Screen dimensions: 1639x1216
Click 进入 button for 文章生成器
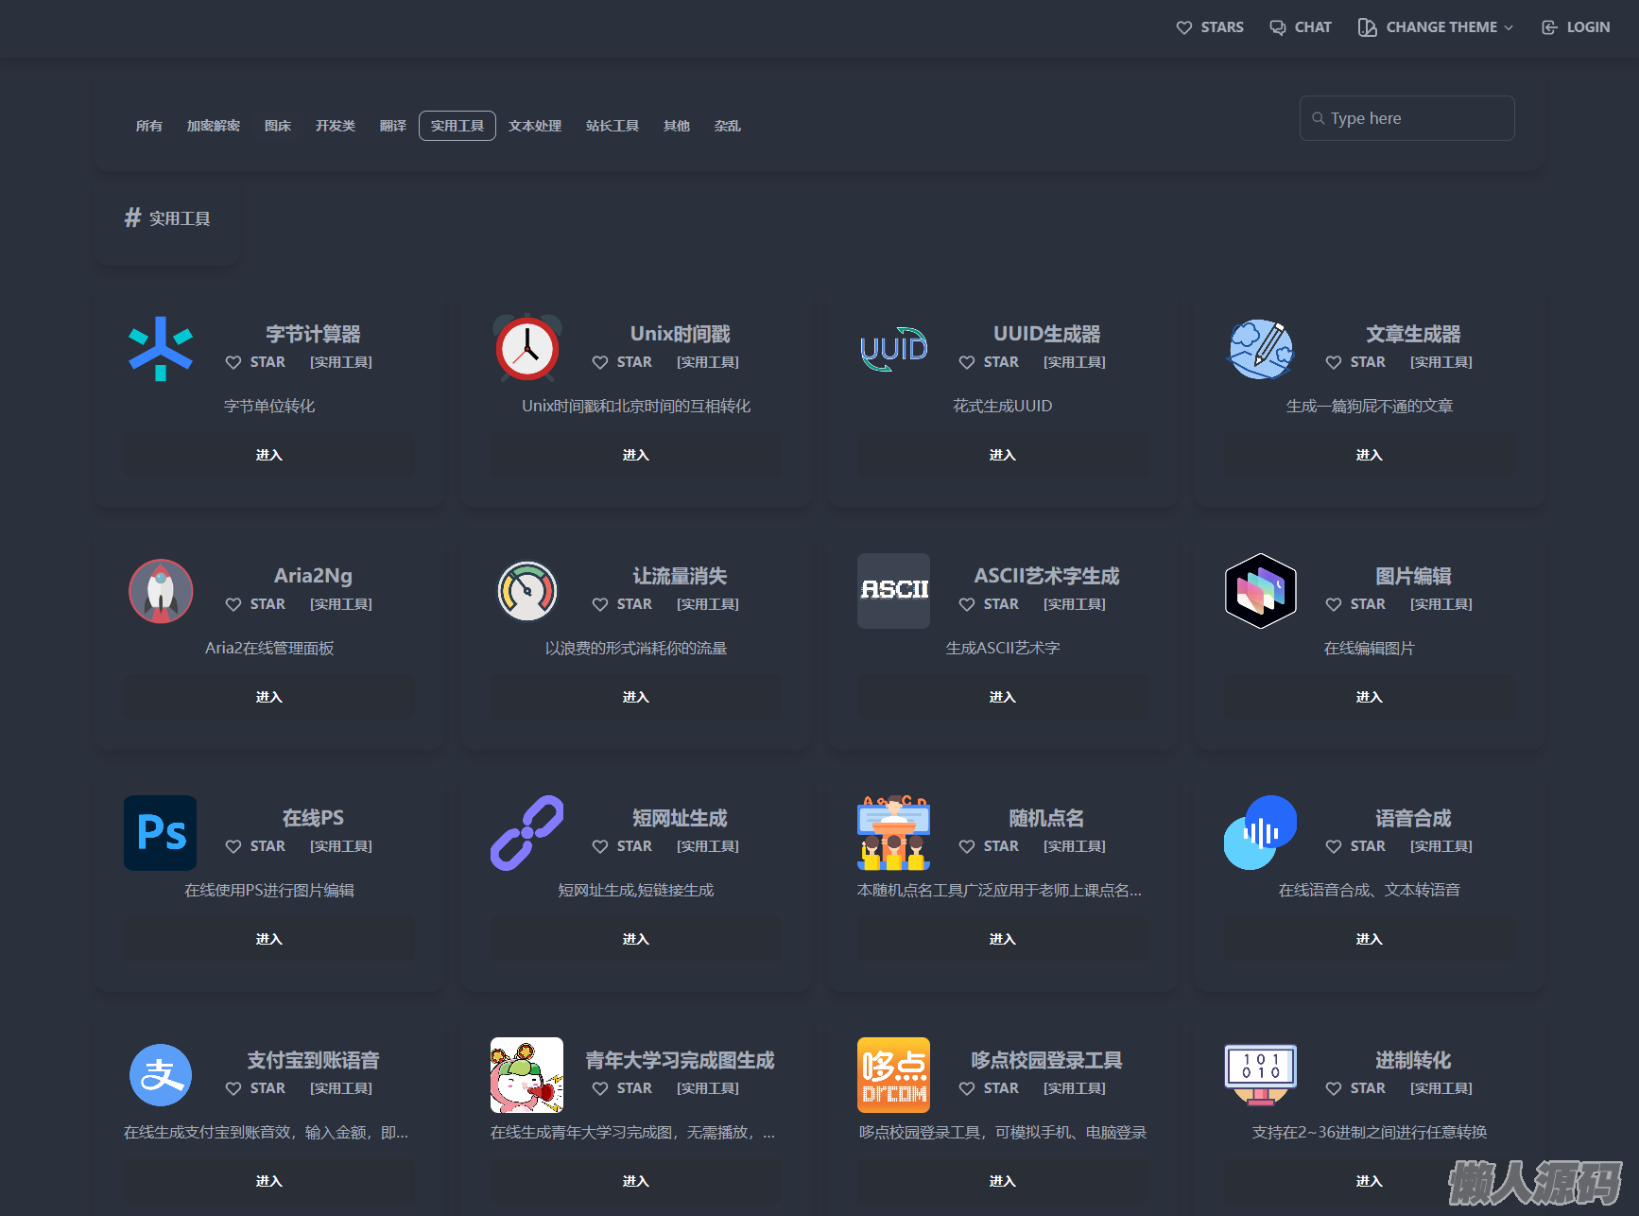pyautogui.click(x=1370, y=455)
